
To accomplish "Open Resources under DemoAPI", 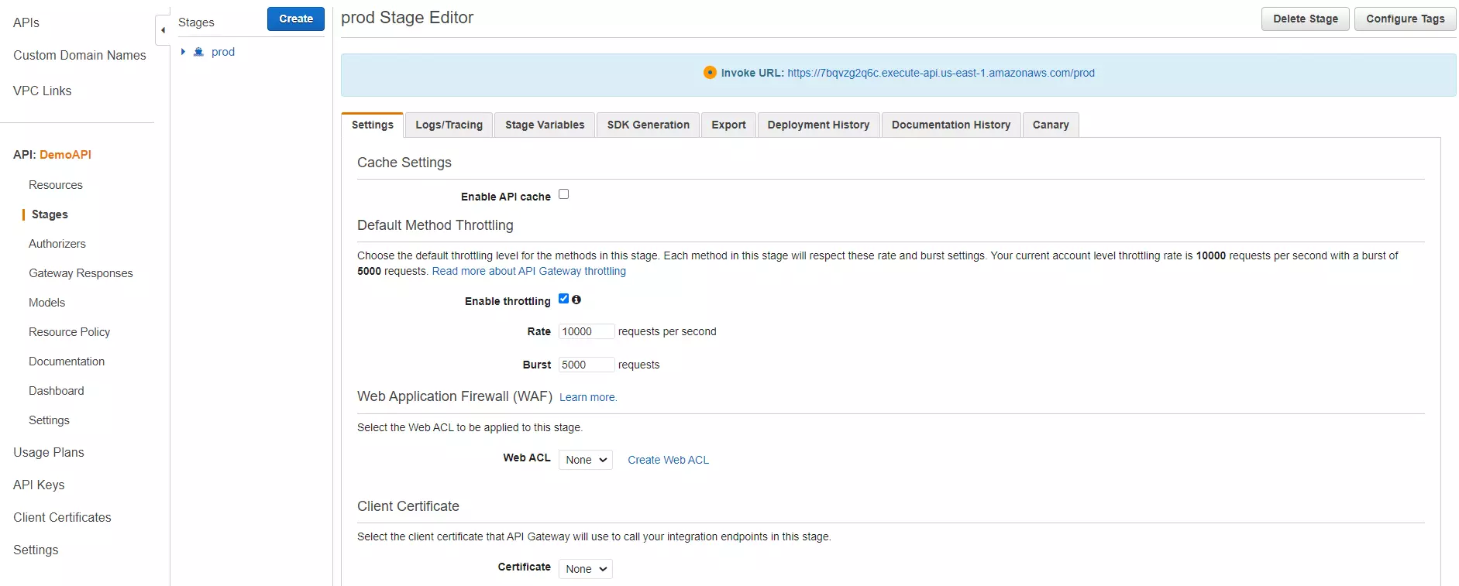I will click(x=56, y=185).
